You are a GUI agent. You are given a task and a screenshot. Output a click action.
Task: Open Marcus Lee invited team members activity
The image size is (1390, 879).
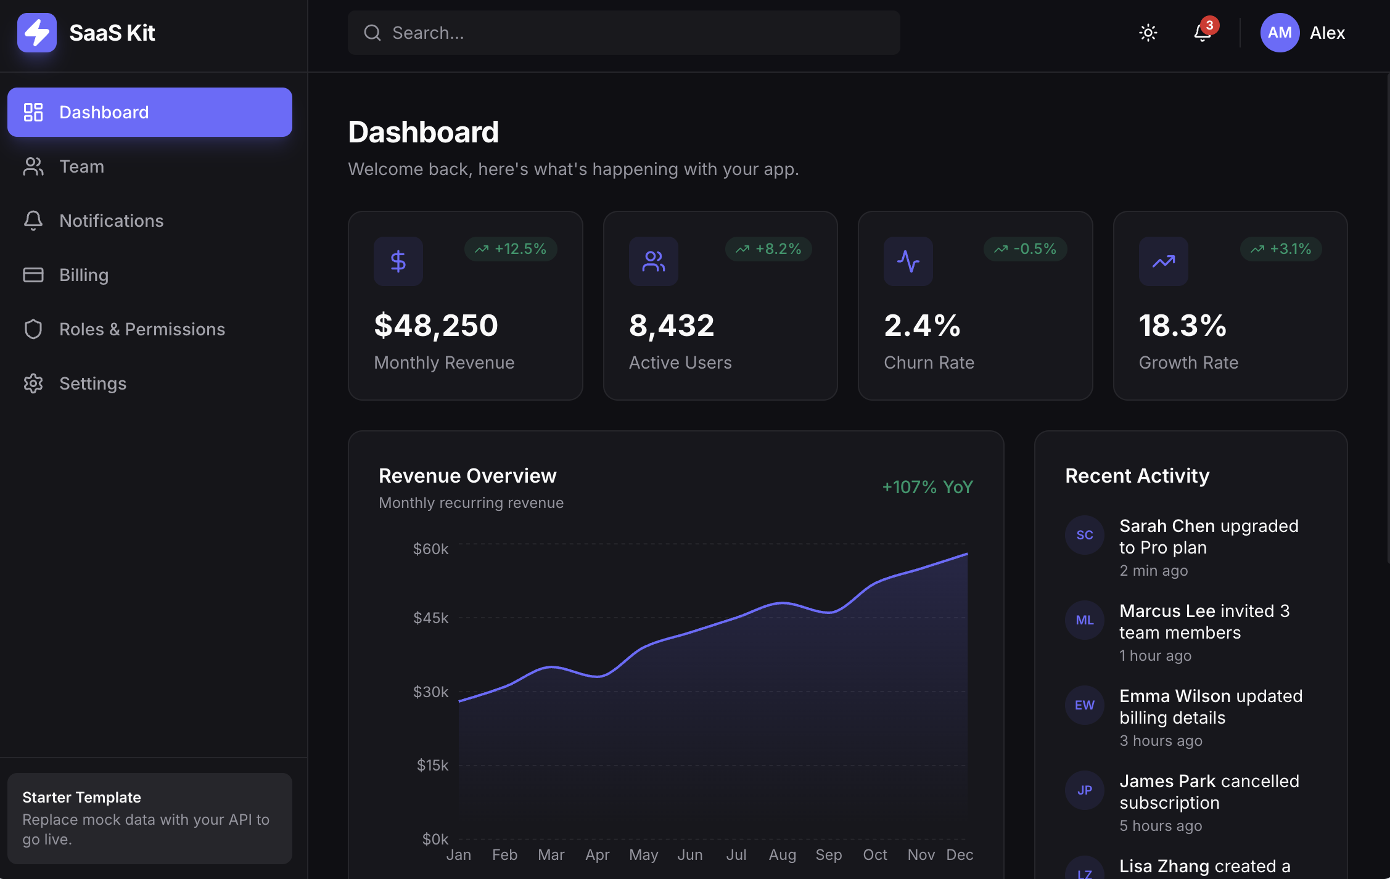(x=1191, y=632)
